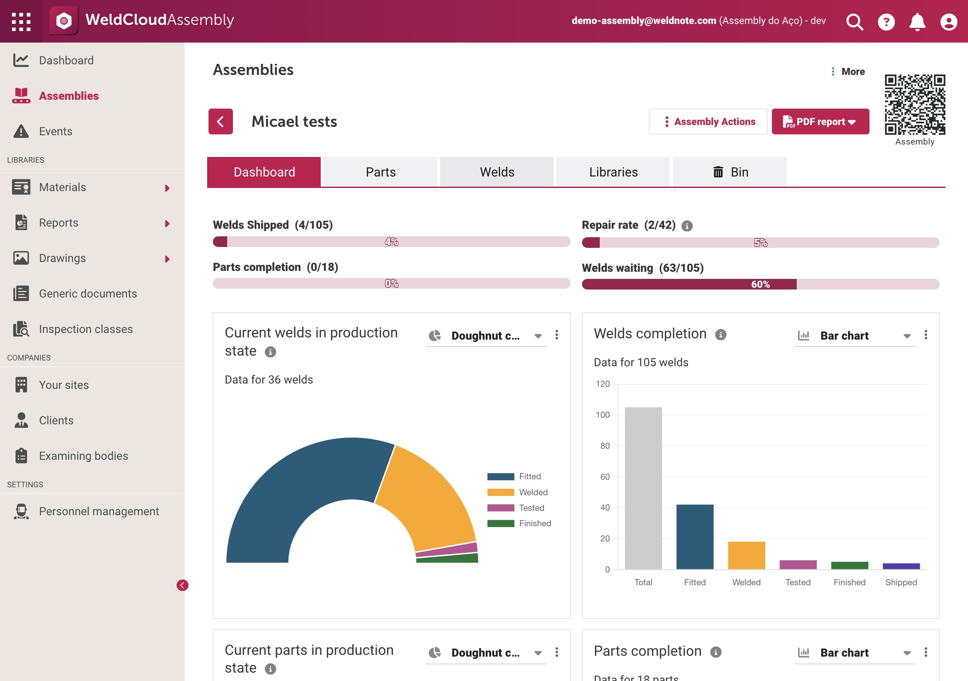Open the Bin tab
The image size is (968, 681).
(x=730, y=172)
